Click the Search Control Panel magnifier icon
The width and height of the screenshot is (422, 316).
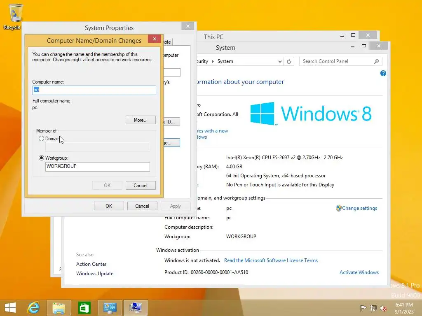(x=377, y=61)
